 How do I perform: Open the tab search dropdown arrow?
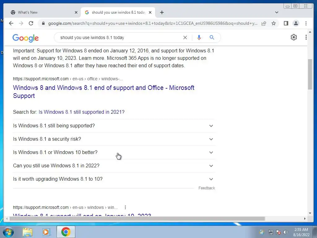tap(276, 12)
